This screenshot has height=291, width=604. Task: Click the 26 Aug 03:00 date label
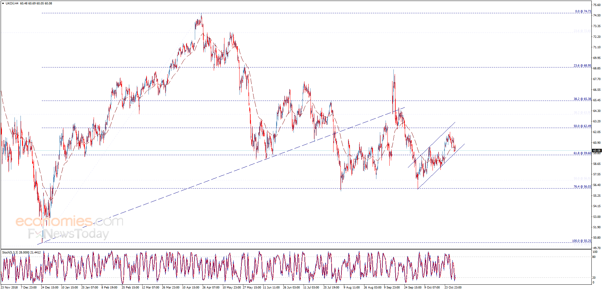tap(372, 287)
